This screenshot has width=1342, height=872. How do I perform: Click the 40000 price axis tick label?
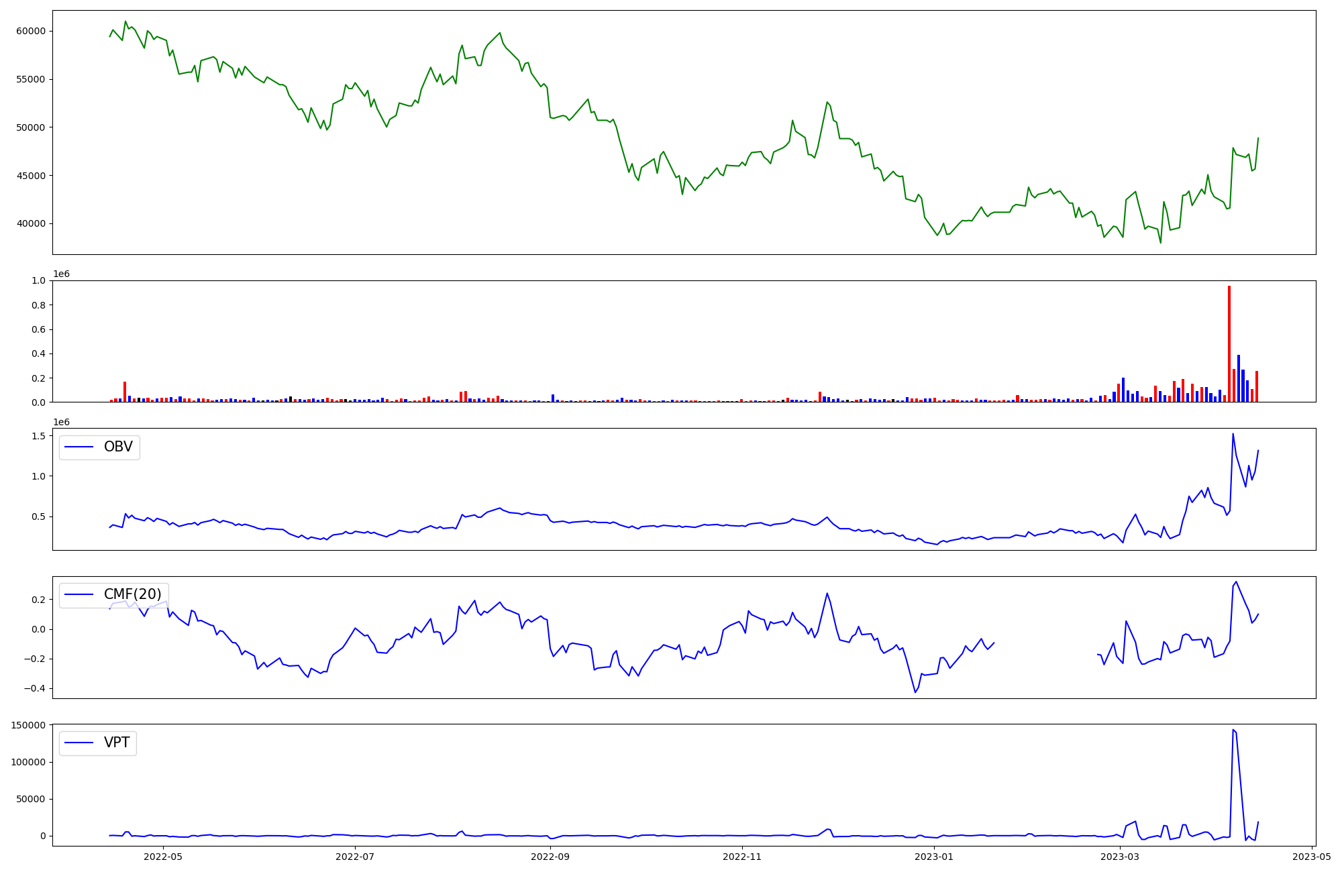(x=30, y=224)
